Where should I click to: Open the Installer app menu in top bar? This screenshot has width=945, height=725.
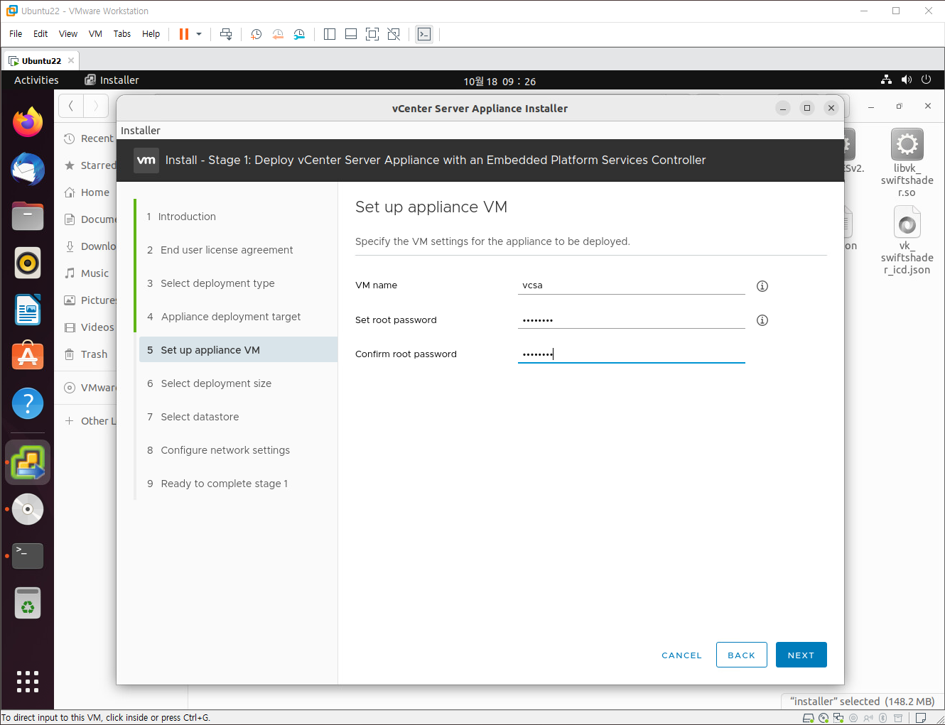click(x=112, y=80)
